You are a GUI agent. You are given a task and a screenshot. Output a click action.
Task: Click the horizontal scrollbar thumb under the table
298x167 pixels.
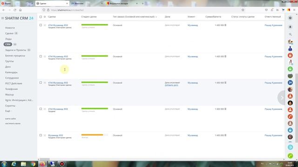[x=45, y=159]
